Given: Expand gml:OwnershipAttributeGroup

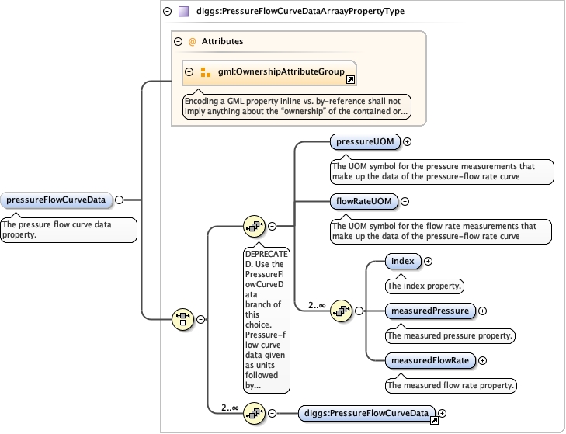Looking at the screenshot, I should (x=189, y=72).
